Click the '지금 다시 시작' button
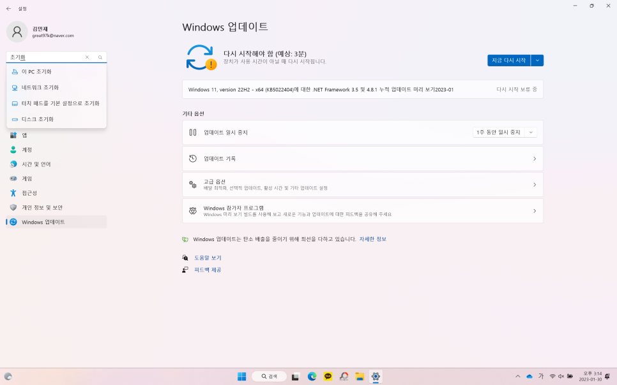 click(509, 61)
